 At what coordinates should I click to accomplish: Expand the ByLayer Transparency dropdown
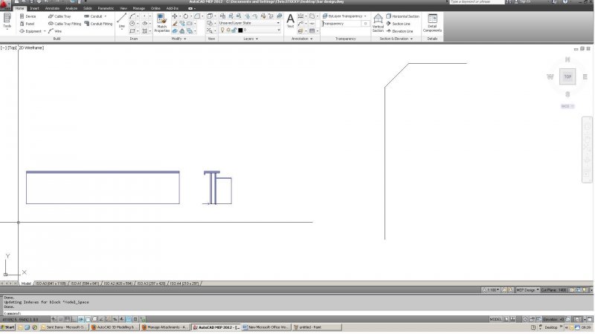(x=345, y=16)
